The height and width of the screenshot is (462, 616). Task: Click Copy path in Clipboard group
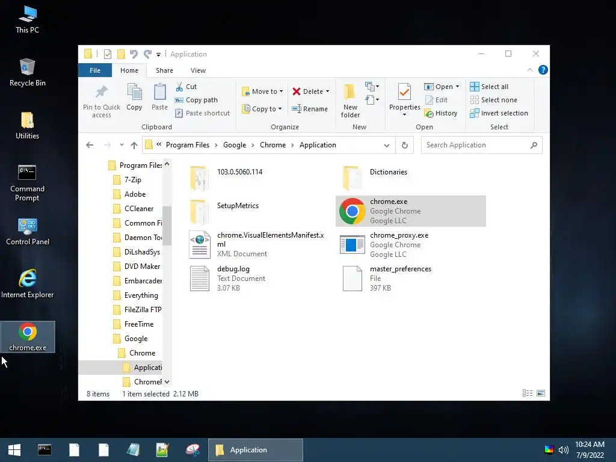(197, 100)
